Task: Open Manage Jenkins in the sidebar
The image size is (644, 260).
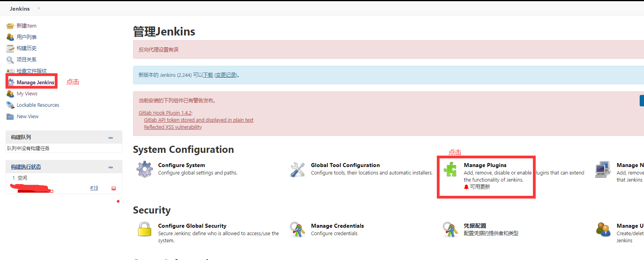Action: point(35,82)
